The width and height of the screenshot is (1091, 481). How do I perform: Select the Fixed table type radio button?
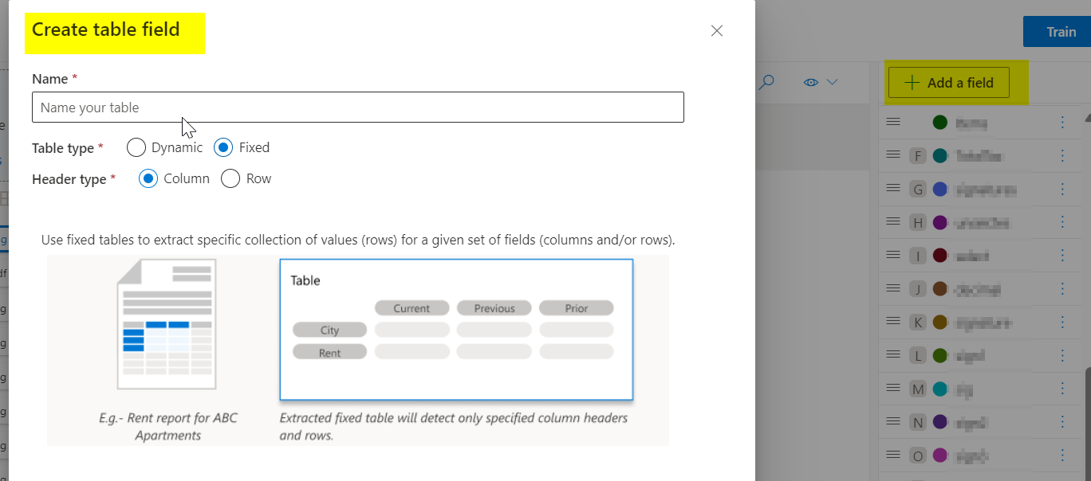coord(225,147)
